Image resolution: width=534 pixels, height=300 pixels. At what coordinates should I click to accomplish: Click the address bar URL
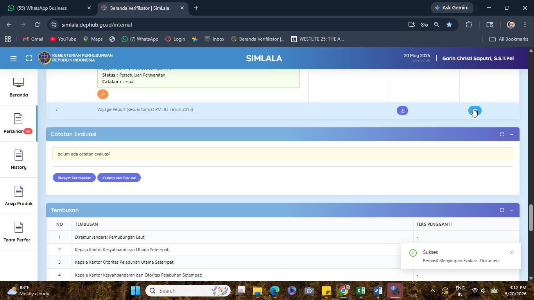[x=97, y=25]
